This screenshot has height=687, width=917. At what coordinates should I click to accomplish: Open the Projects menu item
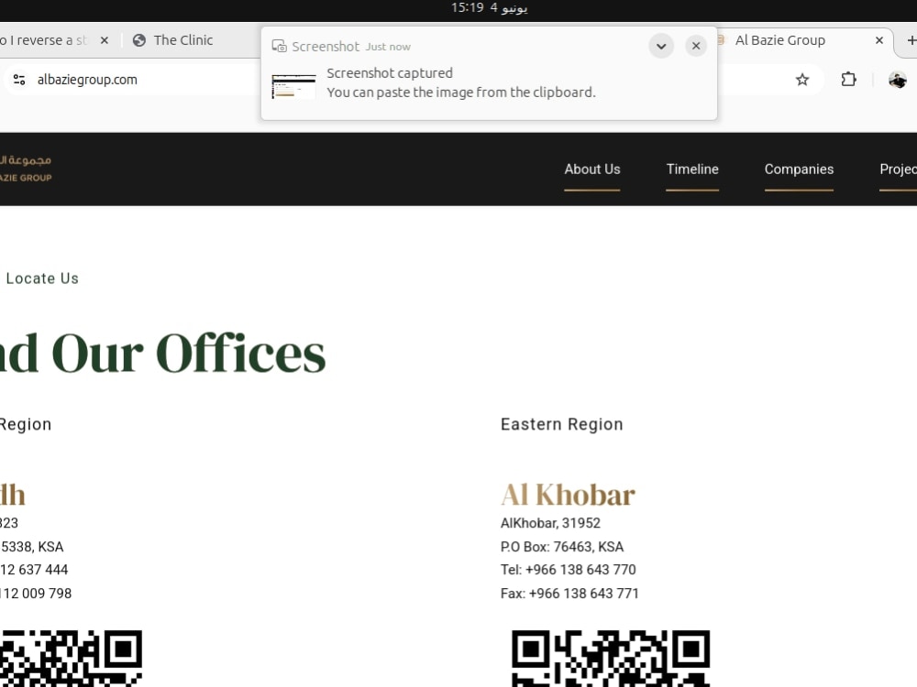[898, 169]
